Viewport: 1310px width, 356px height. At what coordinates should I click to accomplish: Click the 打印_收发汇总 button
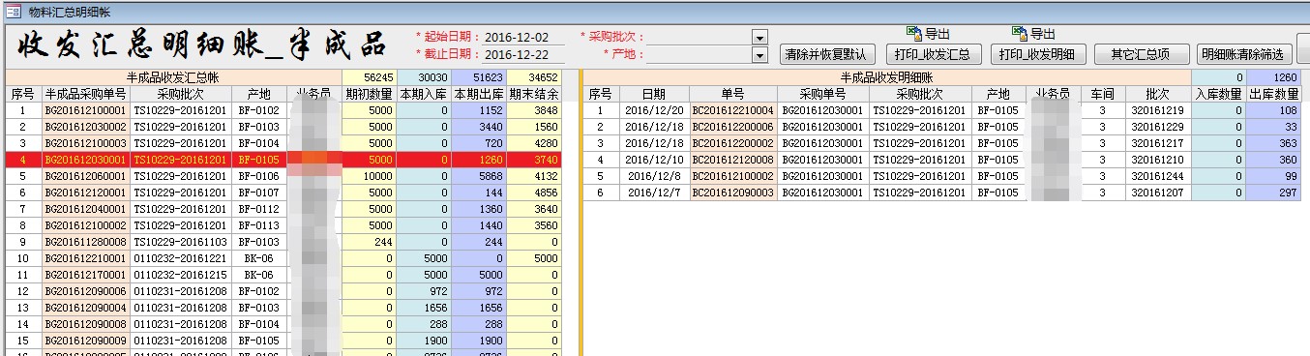click(x=933, y=54)
